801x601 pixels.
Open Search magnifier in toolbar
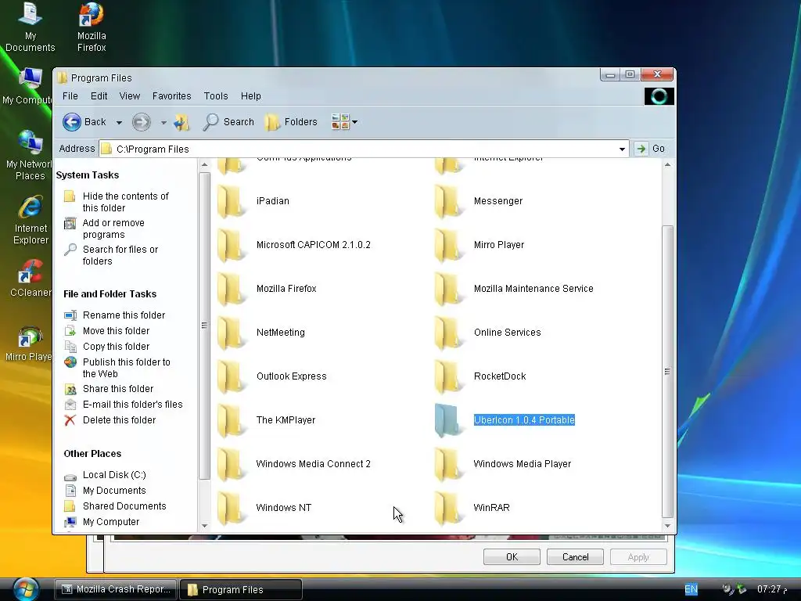click(210, 122)
